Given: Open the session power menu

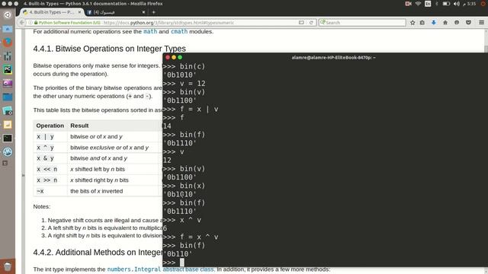Looking at the screenshot, I should (483, 4).
